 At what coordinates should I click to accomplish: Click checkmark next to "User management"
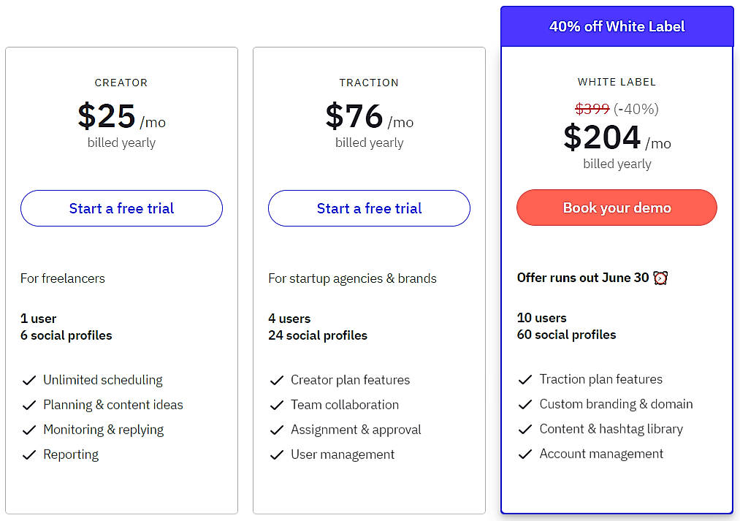click(277, 455)
